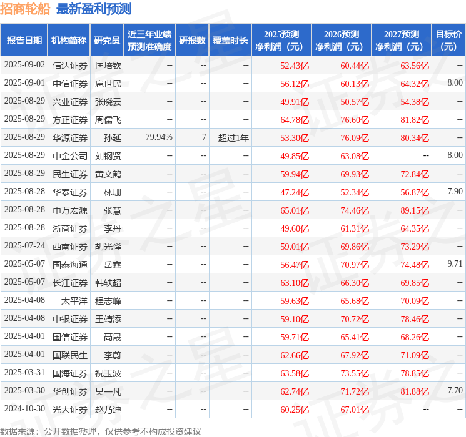Click the 9.71 target price value

point(455,263)
